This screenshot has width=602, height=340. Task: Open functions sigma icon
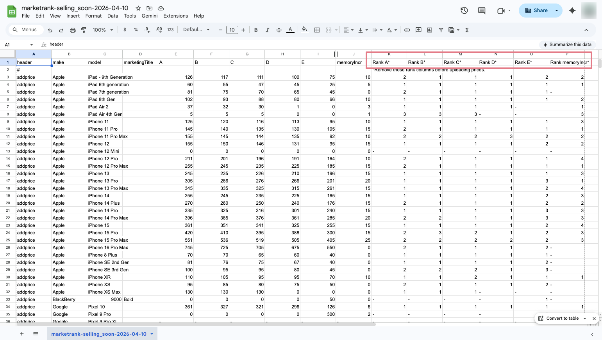(467, 30)
